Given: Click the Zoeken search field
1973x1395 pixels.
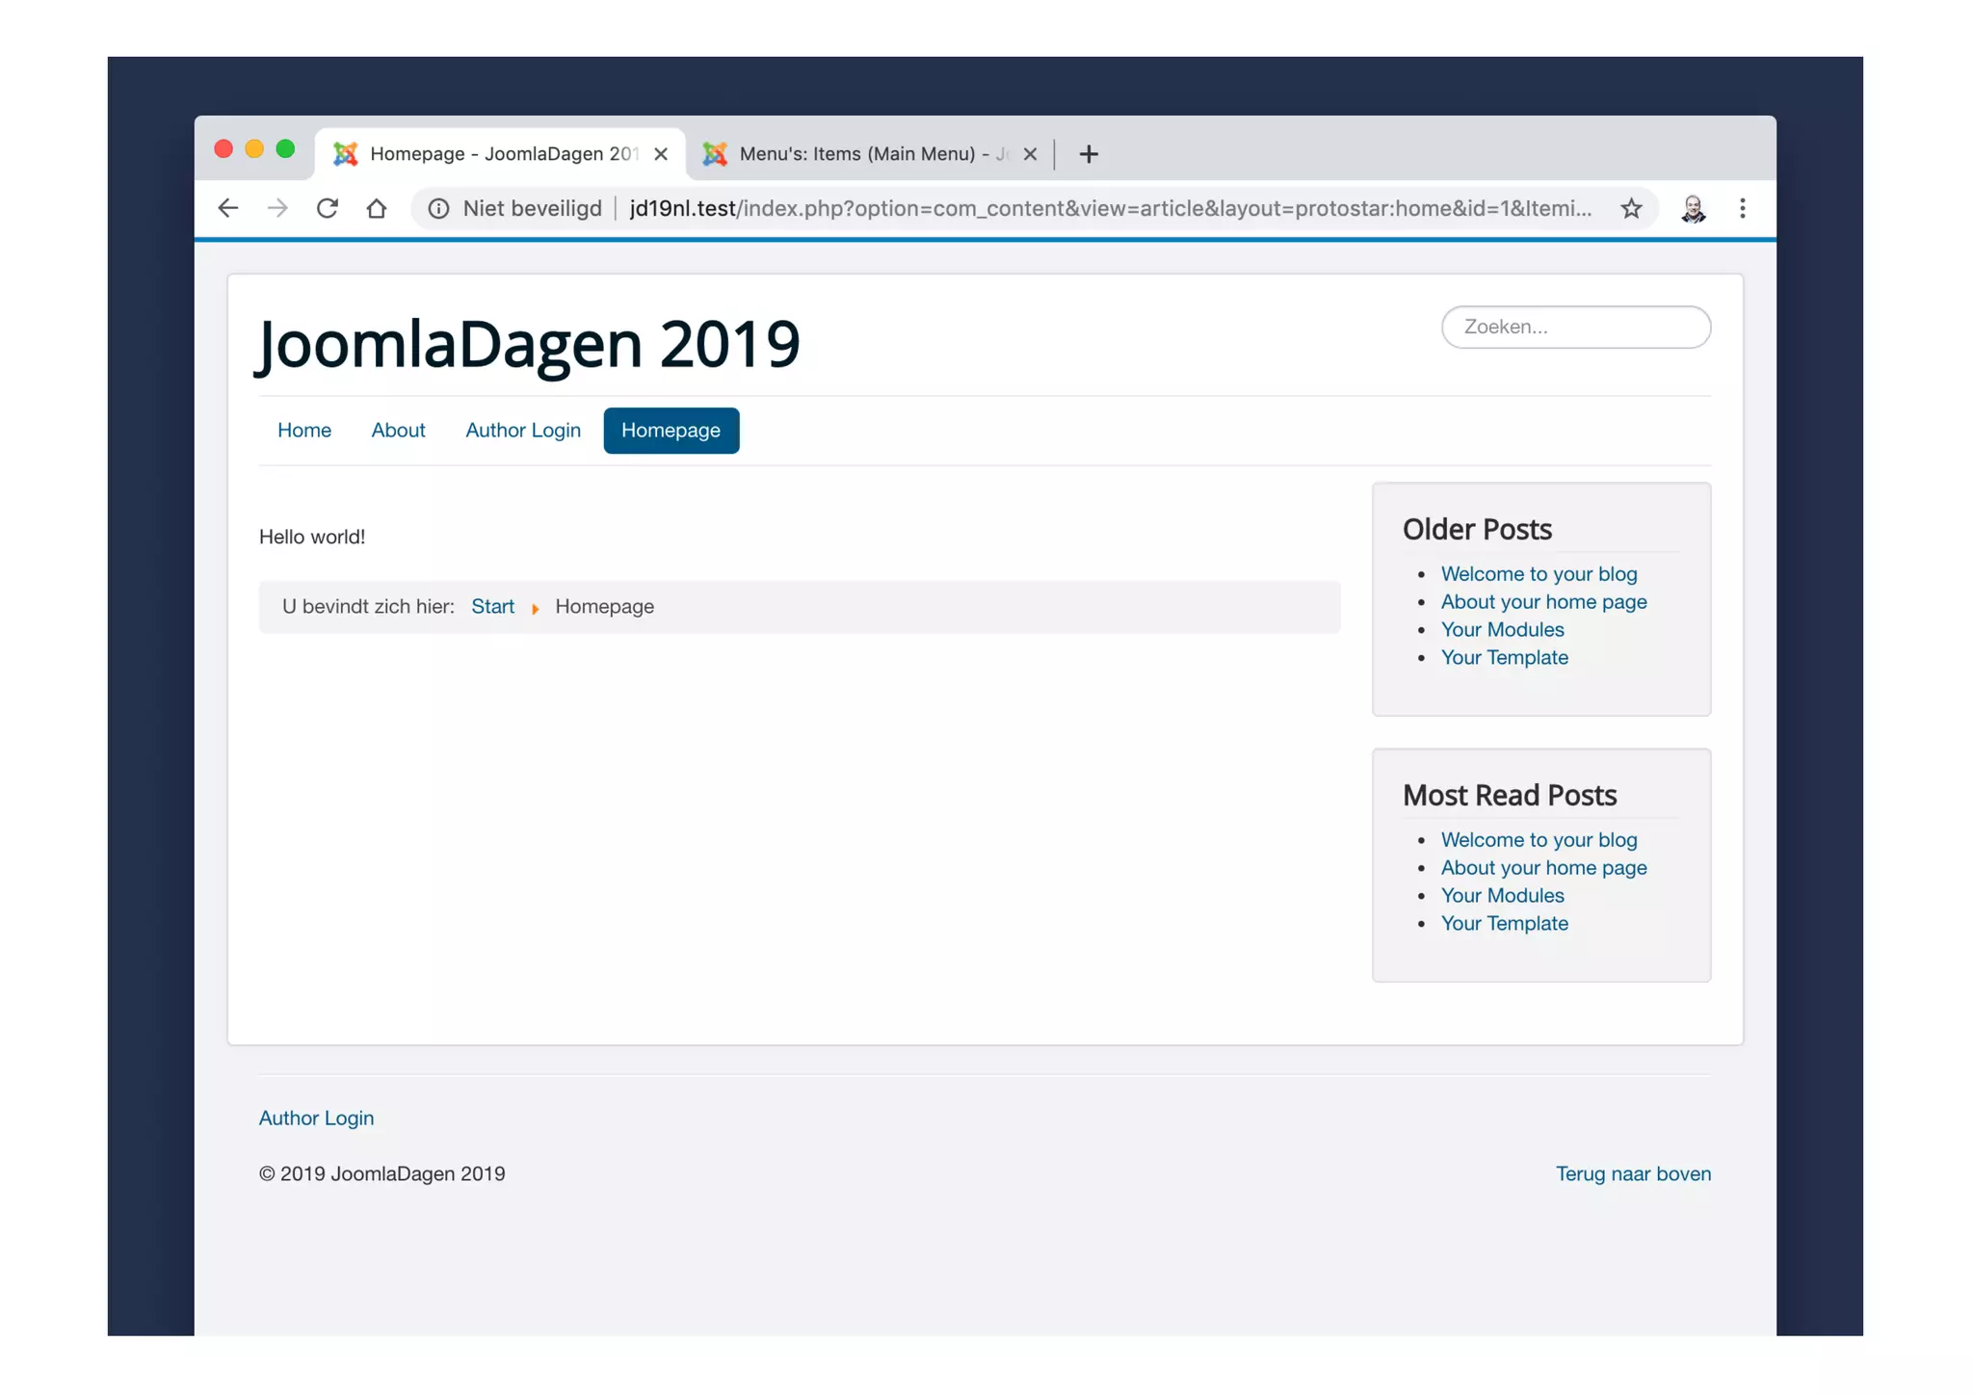Looking at the screenshot, I should (1576, 327).
